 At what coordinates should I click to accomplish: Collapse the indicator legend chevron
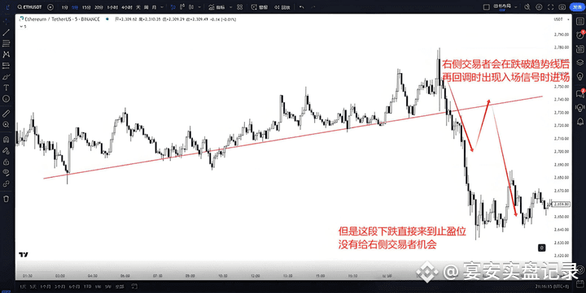pos(21,27)
